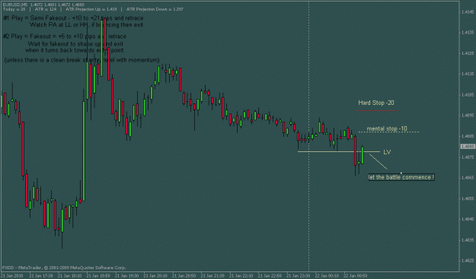Viewport: 476px width, 279px height.
Task: Click the '21 Jan 20:10' time label
Action: (155, 276)
